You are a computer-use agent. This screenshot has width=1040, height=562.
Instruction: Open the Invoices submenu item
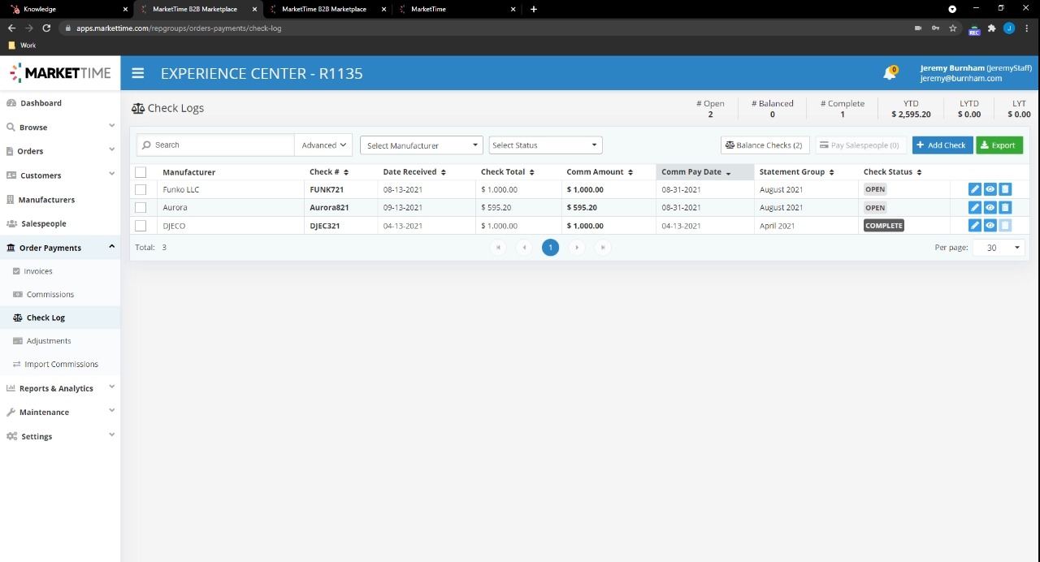tap(37, 271)
